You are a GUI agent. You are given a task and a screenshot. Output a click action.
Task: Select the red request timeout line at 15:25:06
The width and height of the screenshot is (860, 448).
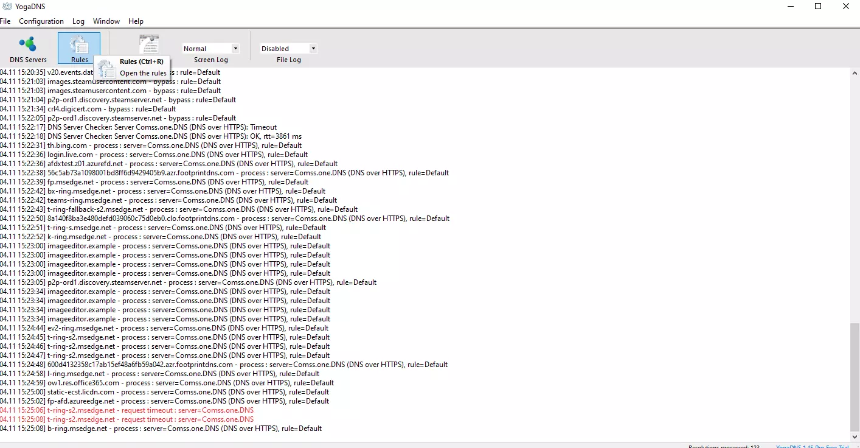coord(127,410)
